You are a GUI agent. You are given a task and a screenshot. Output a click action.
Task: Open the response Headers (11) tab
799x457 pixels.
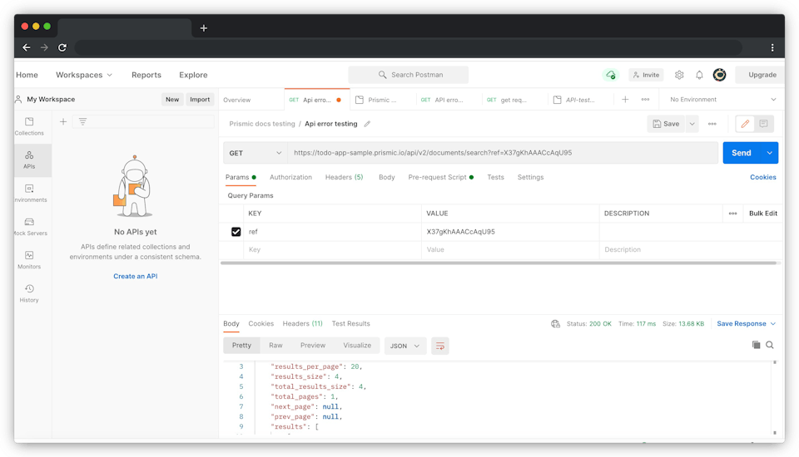click(x=303, y=324)
